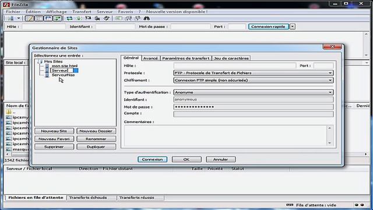This screenshot has height=210, width=373.
Task: Click the Site Manager Port field
Action: tap(323, 65)
